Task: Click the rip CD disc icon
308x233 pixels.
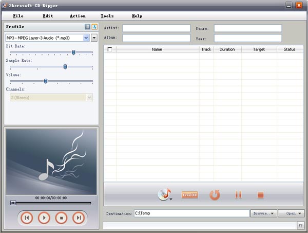Action: [x=164, y=195]
